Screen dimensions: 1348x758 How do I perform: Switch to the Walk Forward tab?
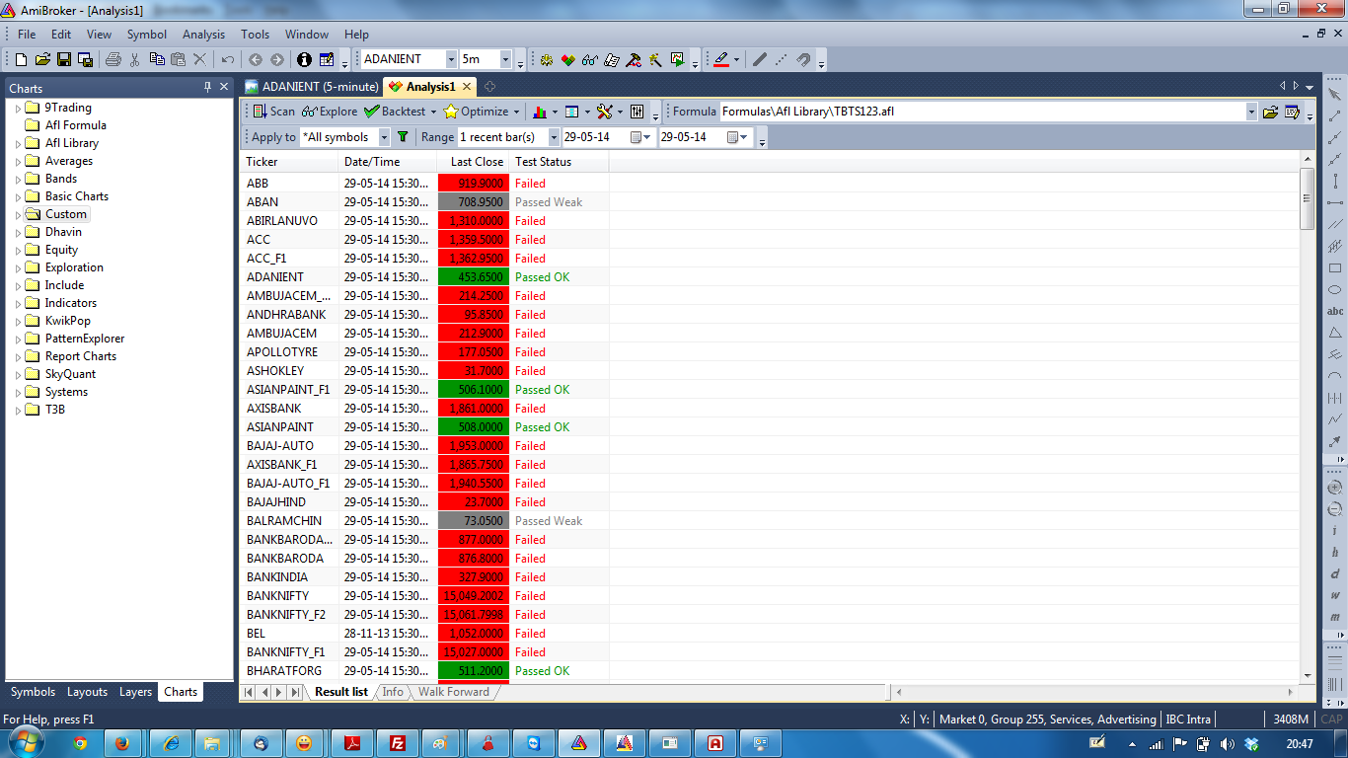453,692
